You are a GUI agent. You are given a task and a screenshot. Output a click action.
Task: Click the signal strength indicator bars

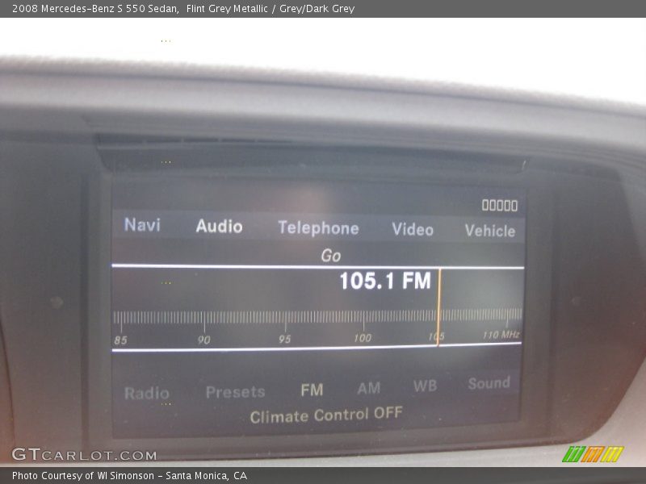(x=498, y=204)
